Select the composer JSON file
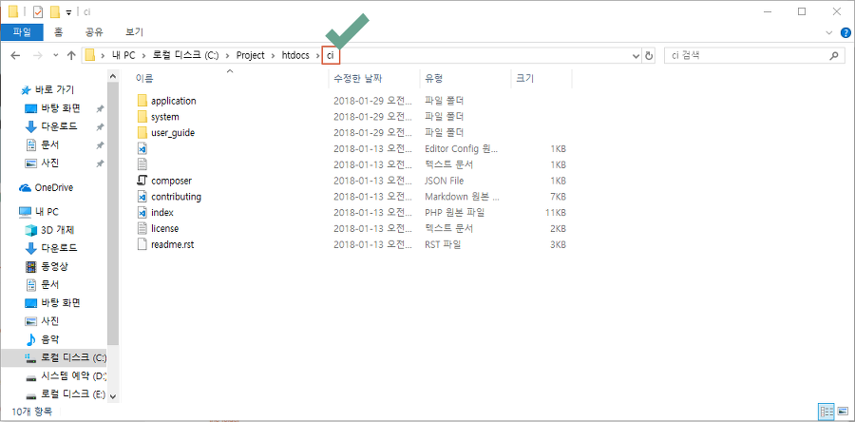The width and height of the screenshot is (855, 422). (171, 181)
